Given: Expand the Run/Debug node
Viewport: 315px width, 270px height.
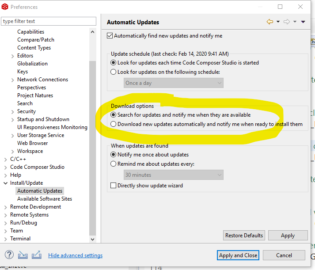Looking at the screenshot, I should tap(5, 223).
